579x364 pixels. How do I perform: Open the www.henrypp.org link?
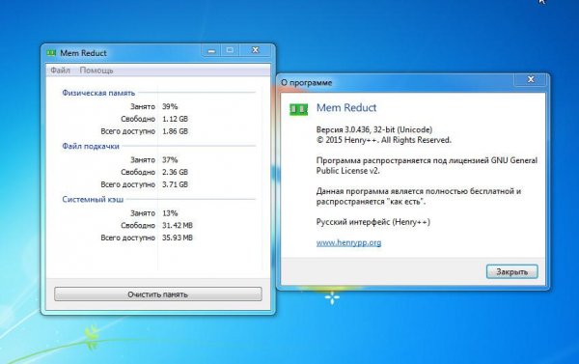pyautogui.click(x=348, y=242)
